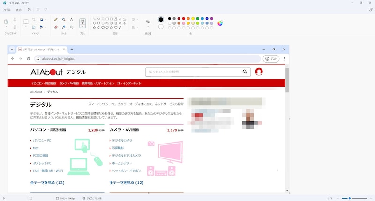The image size is (375, 201).
Task: Pick the heart shape
Action: click(x=116, y=28)
